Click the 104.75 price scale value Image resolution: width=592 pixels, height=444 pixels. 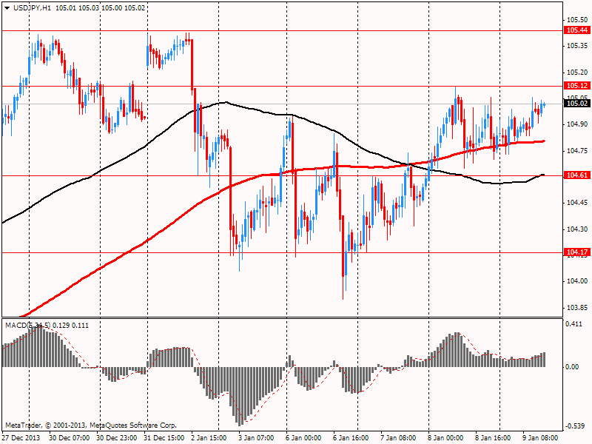tap(577, 151)
